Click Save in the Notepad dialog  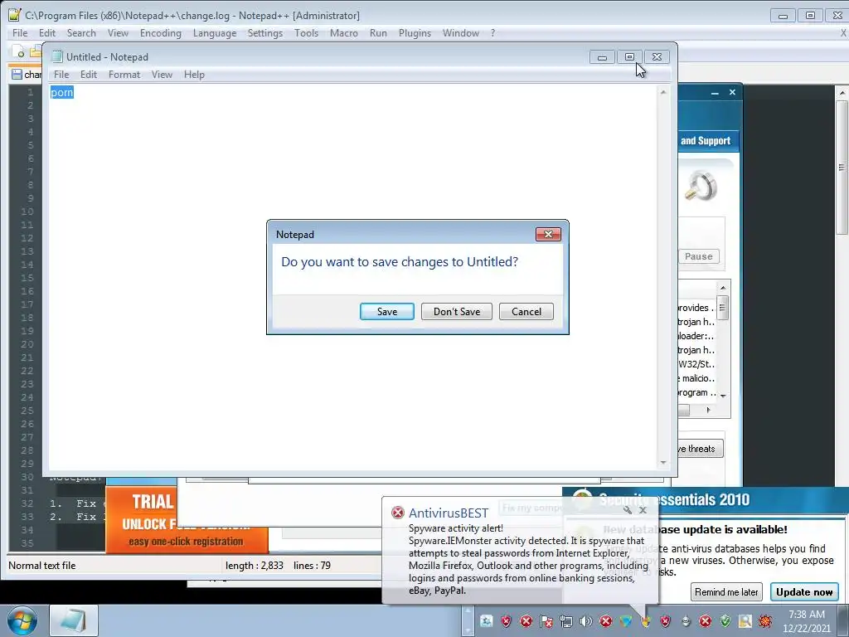click(x=386, y=312)
